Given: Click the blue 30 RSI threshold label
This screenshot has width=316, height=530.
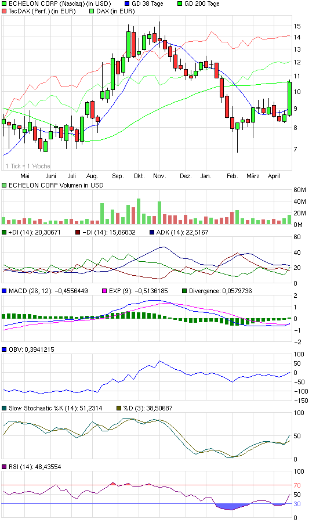Looking at the screenshot, I should (297, 504).
